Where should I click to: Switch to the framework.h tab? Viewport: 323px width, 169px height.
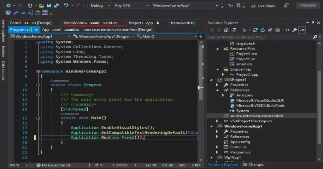click(x=182, y=23)
